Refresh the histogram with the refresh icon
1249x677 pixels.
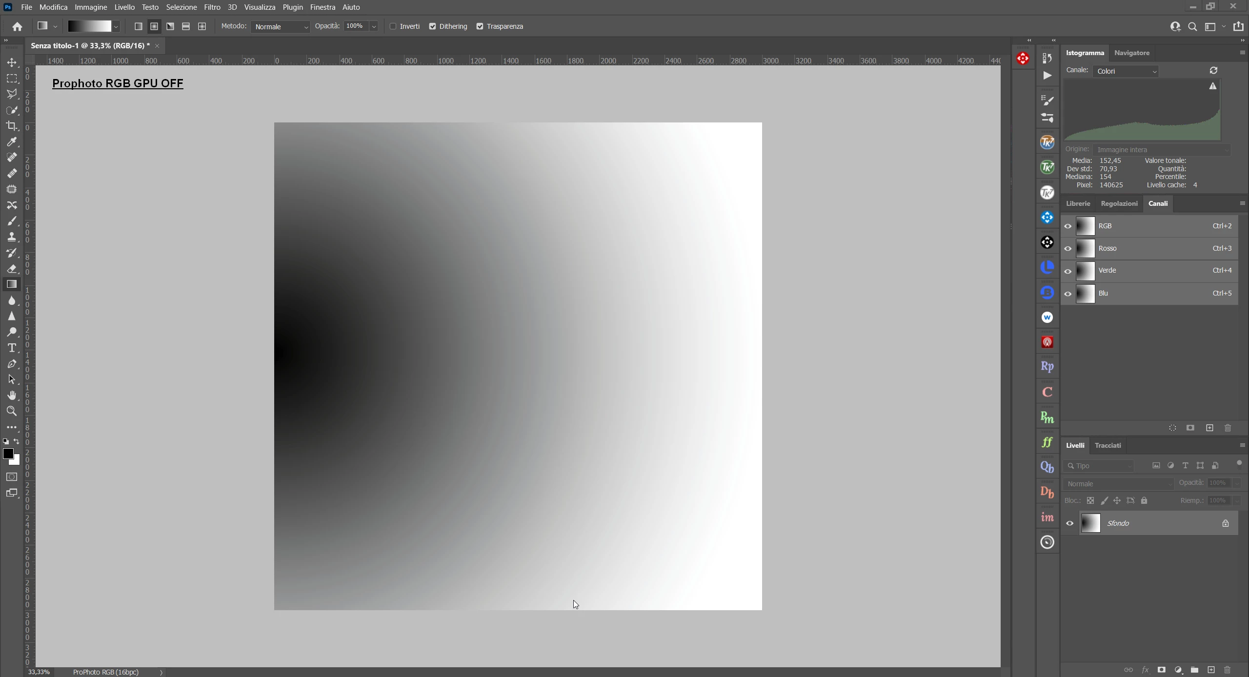pyautogui.click(x=1213, y=71)
